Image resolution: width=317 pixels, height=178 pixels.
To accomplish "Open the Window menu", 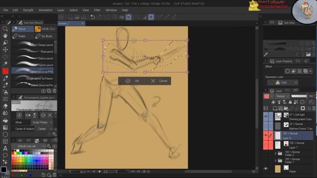I will pyautogui.click(x=111, y=10).
